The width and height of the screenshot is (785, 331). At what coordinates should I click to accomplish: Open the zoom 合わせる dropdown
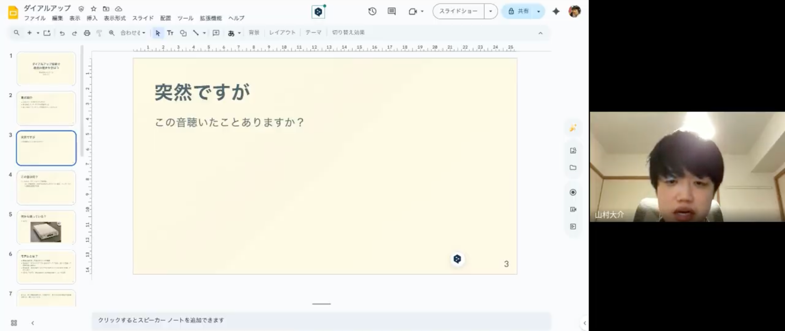[x=133, y=33]
